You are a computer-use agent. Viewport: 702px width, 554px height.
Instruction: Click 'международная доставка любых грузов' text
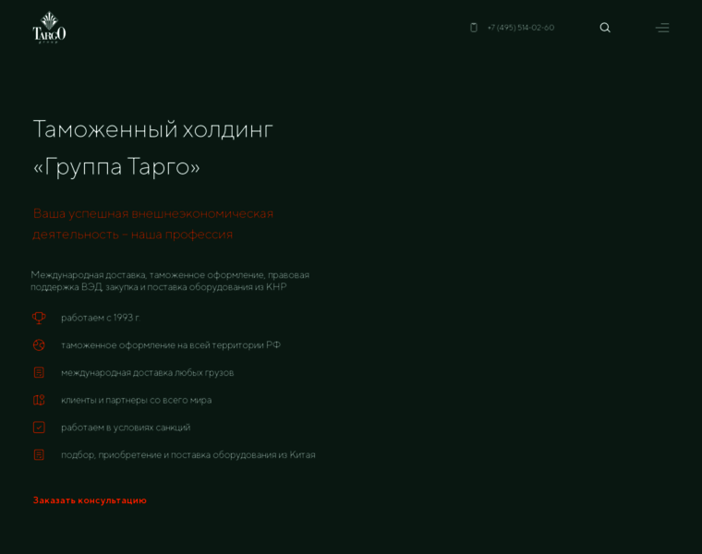click(x=147, y=373)
